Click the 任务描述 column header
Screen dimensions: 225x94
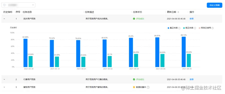[89, 12]
